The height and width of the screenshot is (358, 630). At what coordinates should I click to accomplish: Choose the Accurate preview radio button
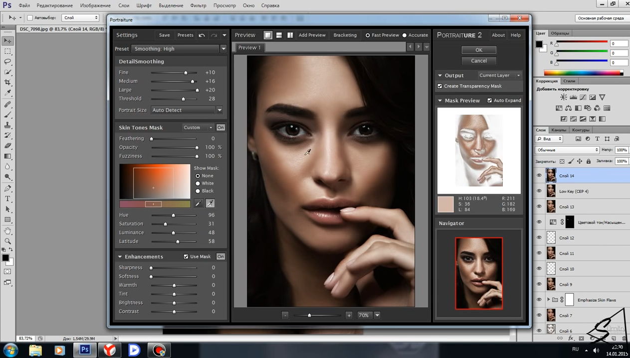405,35
